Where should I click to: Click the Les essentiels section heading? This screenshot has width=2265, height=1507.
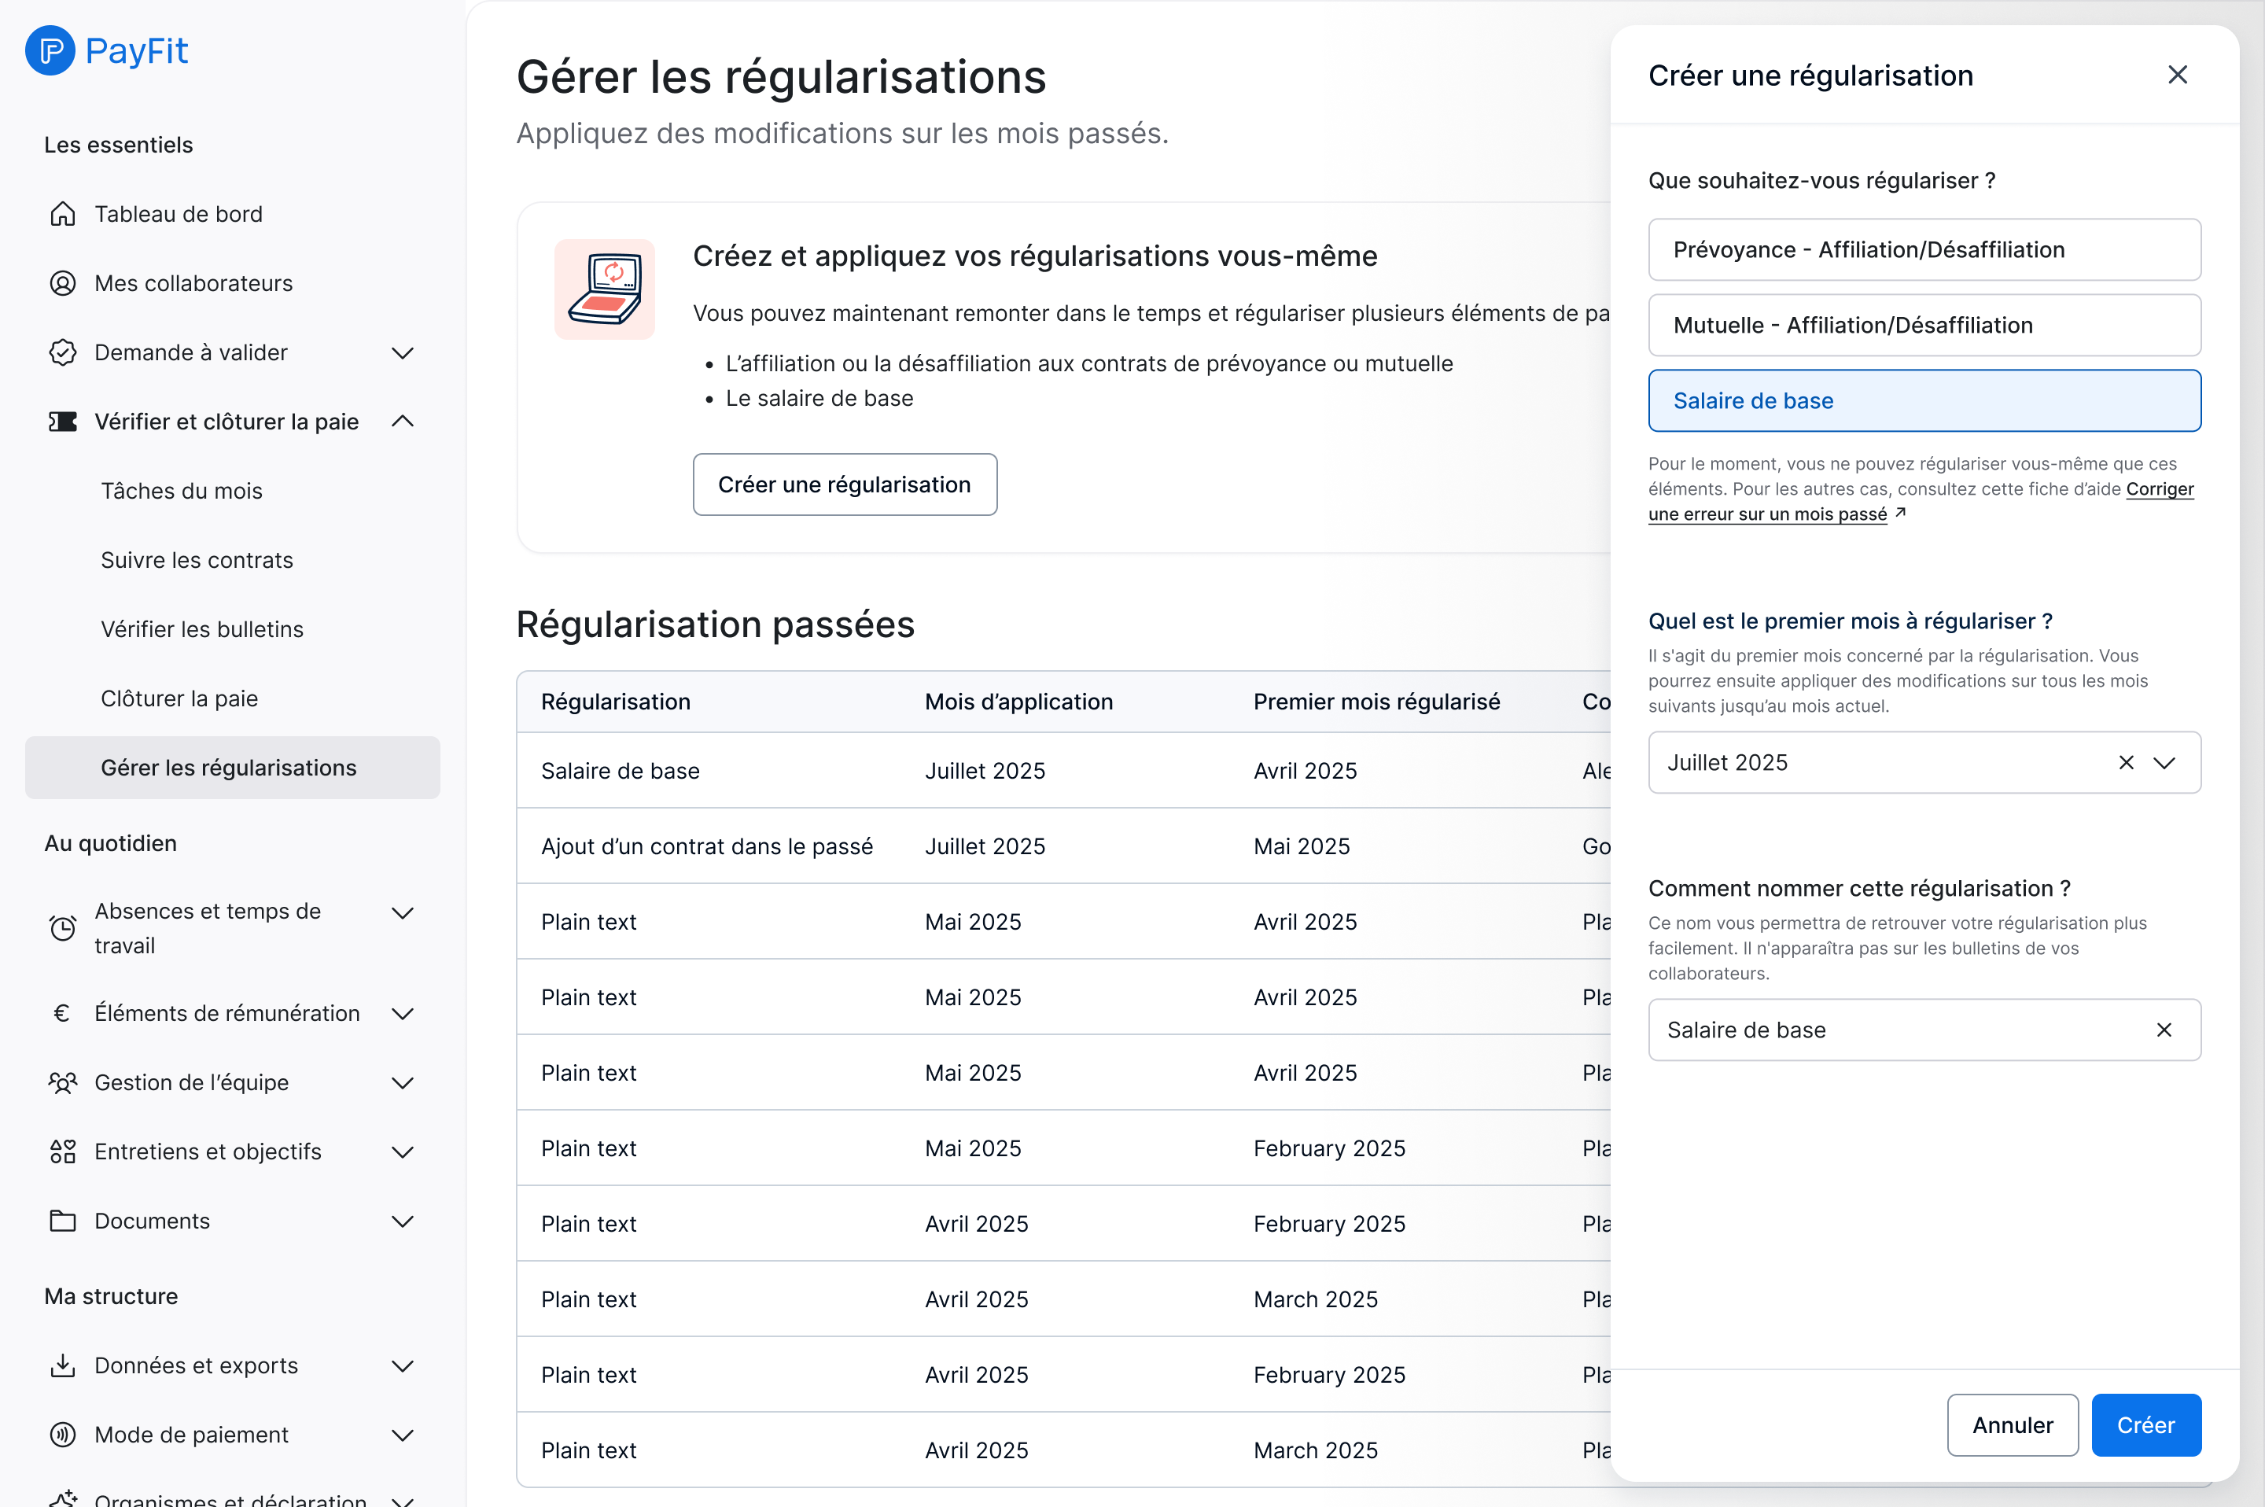[x=118, y=144]
